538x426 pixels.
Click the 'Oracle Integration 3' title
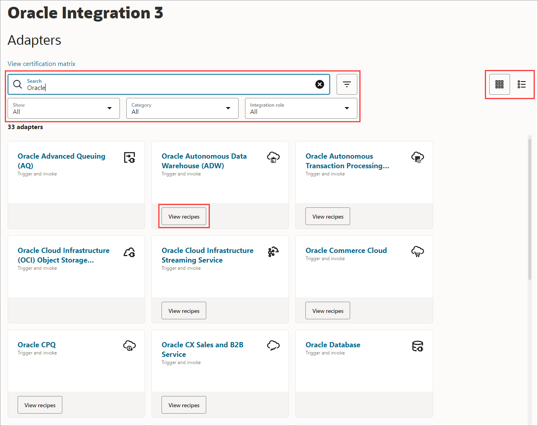[x=86, y=13]
